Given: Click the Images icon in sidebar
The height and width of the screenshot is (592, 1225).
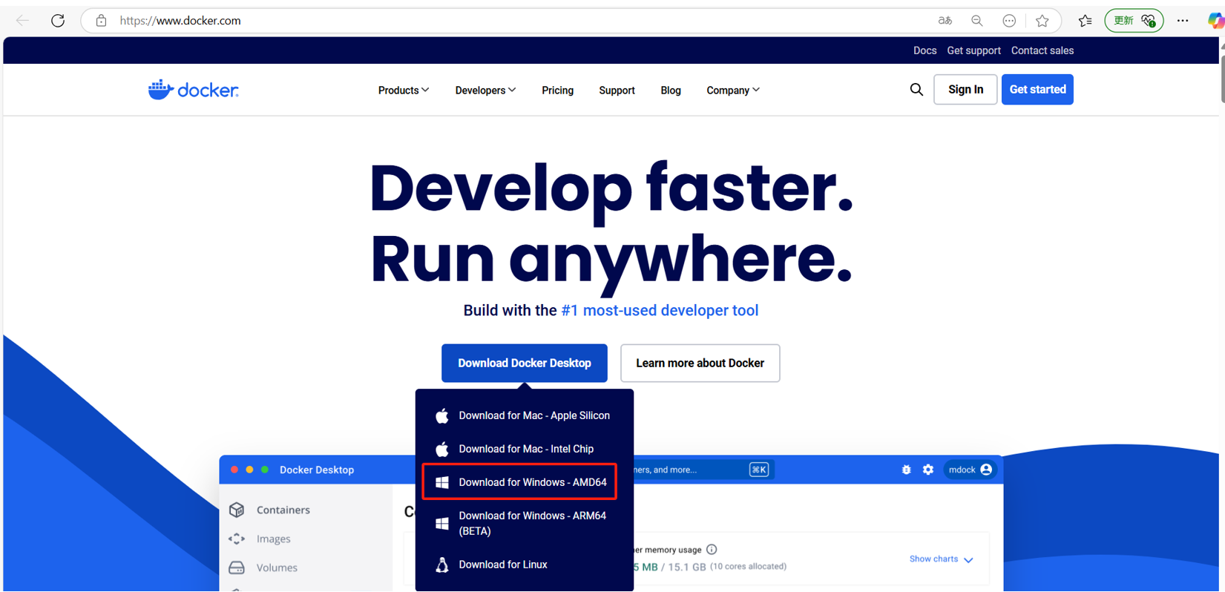Looking at the screenshot, I should coord(237,539).
